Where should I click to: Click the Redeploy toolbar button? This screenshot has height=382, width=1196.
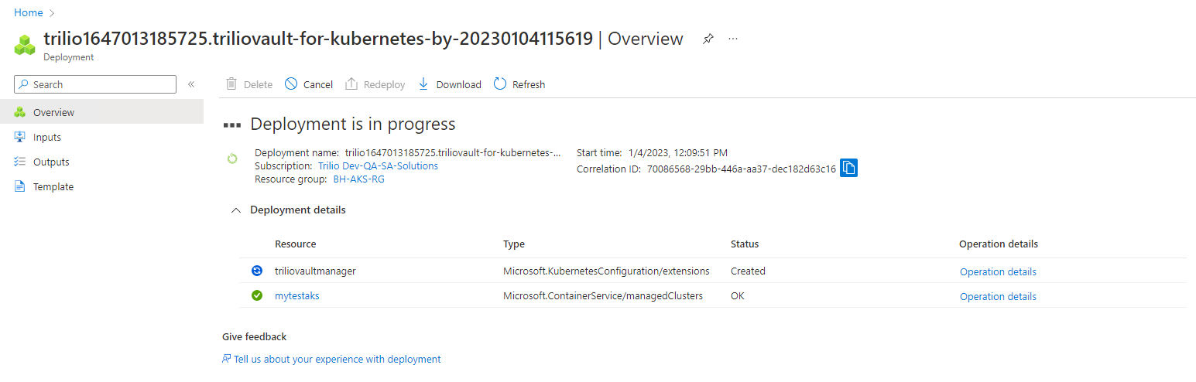click(375, 84)
